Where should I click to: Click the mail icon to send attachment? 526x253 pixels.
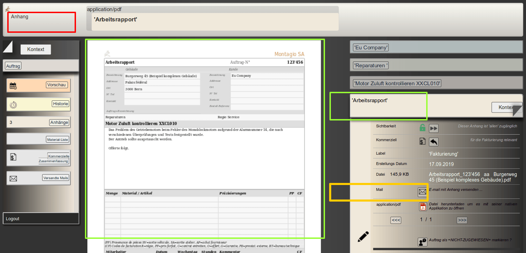tap(422, 192)
